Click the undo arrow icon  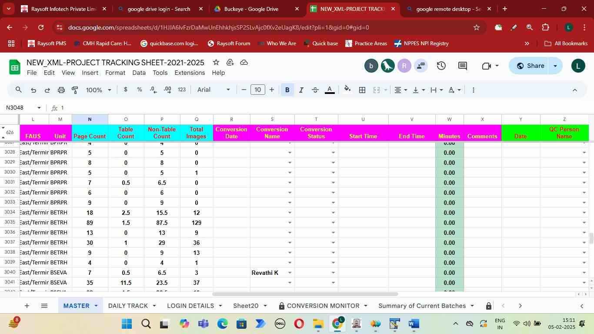pos(33,90)
